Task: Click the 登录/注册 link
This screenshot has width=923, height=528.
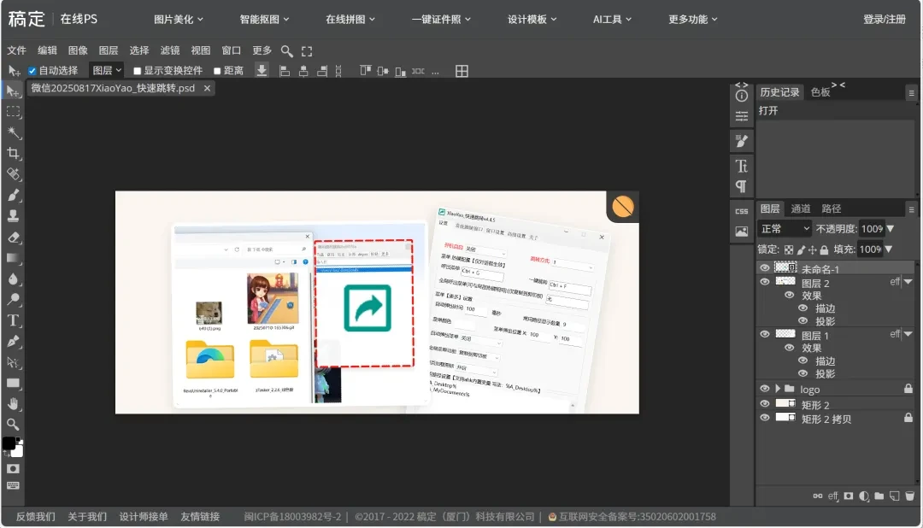Action: pos(884,17)
